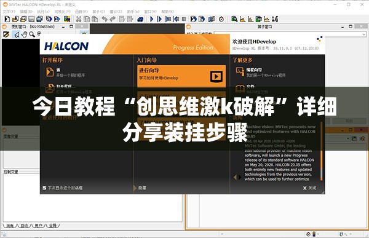369x238 pixels.
Task: Create a new program from the toolbar
Action: 7,19
